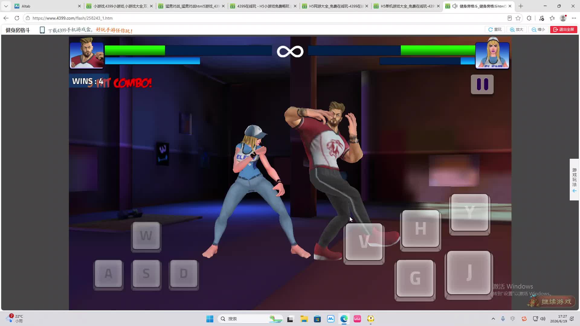
Task: Open the browser extensions menu
Action: point(529,18)
